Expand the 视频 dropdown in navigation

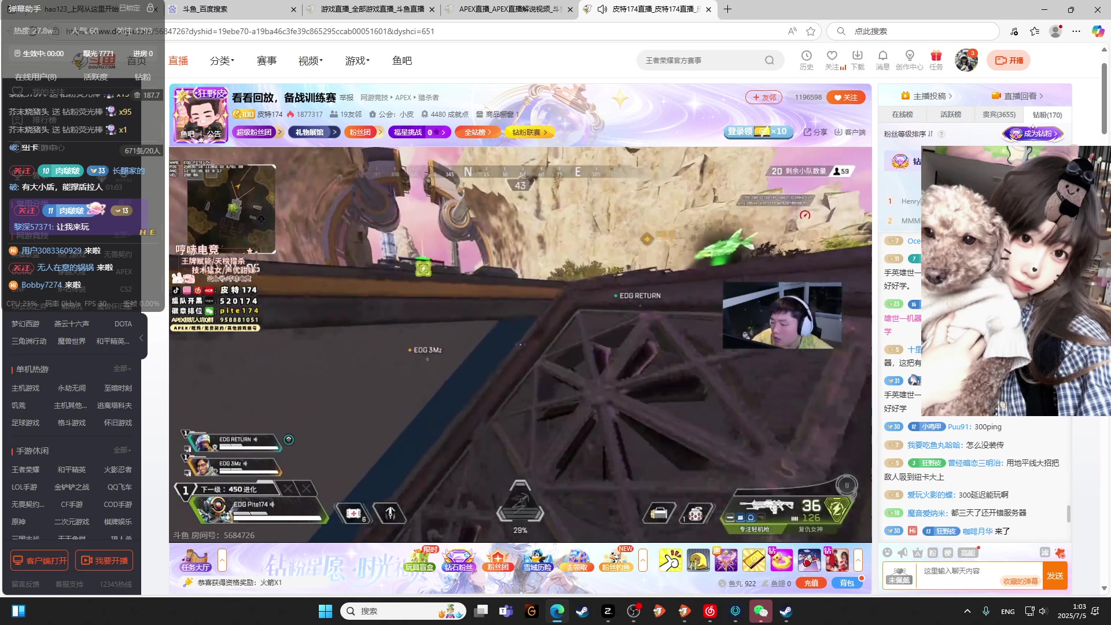[x=310, y=61]
